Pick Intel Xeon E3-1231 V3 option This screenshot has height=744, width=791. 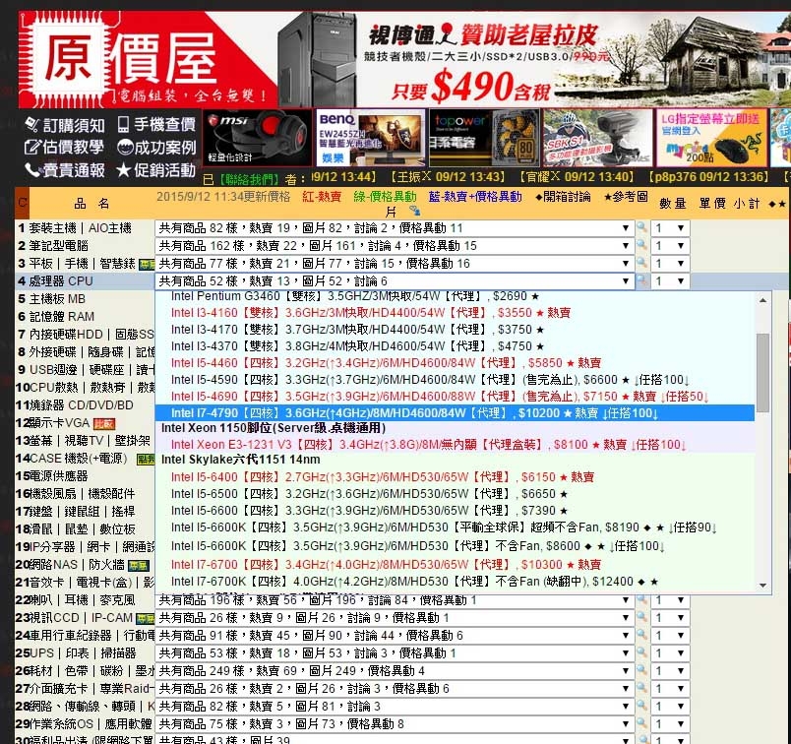(456, 445)
